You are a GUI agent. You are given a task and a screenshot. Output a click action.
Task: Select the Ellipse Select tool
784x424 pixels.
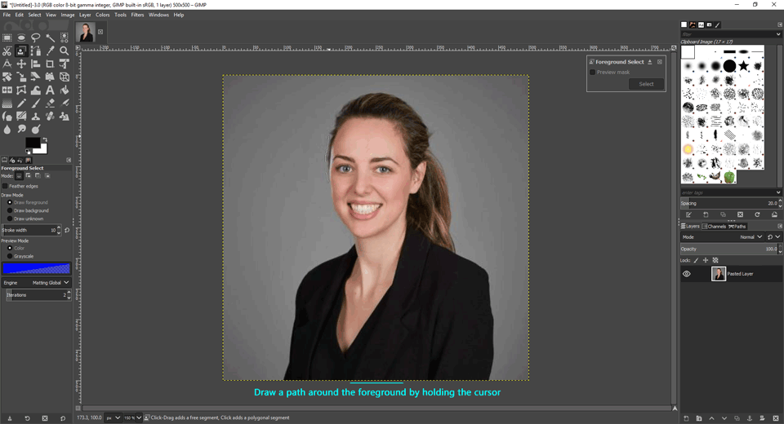[21, 38]
